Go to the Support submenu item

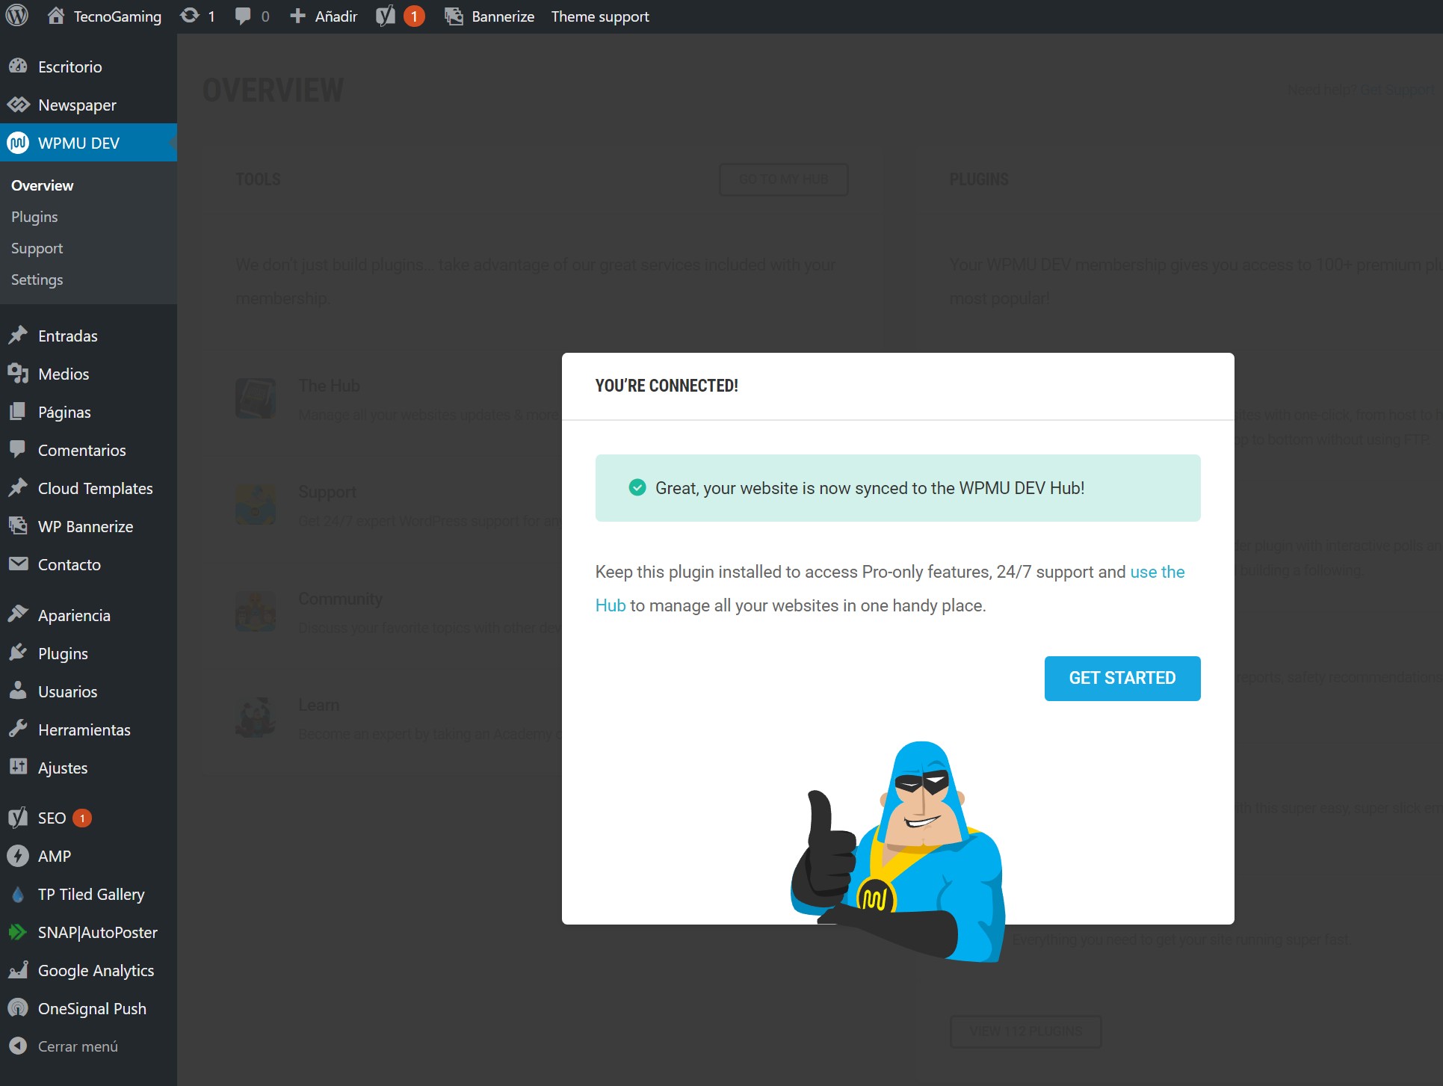(x=37, y=248)
